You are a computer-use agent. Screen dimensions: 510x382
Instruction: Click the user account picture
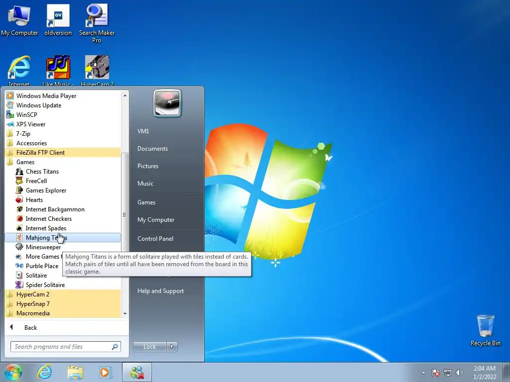coord(167,103)
